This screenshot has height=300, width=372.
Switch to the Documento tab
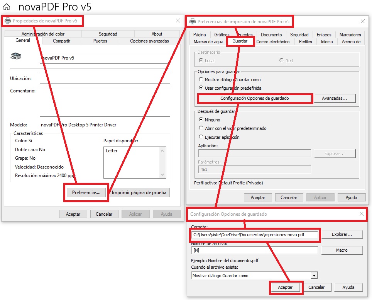(x=271, y=35)
